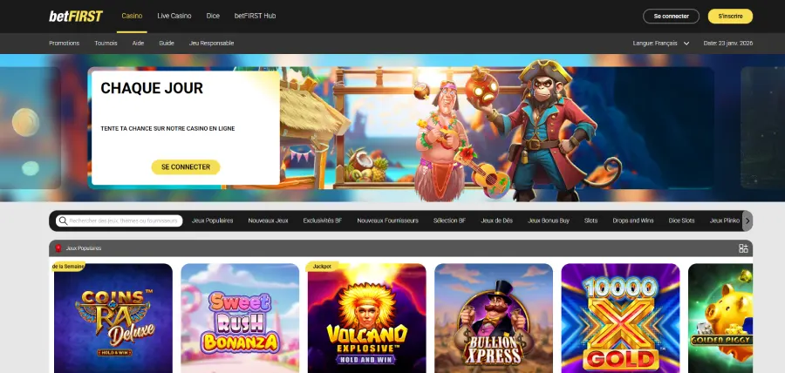Select the Slots category
Image resolution: width=785 pixels, height=373 pixels.
(x=590, y=220)
